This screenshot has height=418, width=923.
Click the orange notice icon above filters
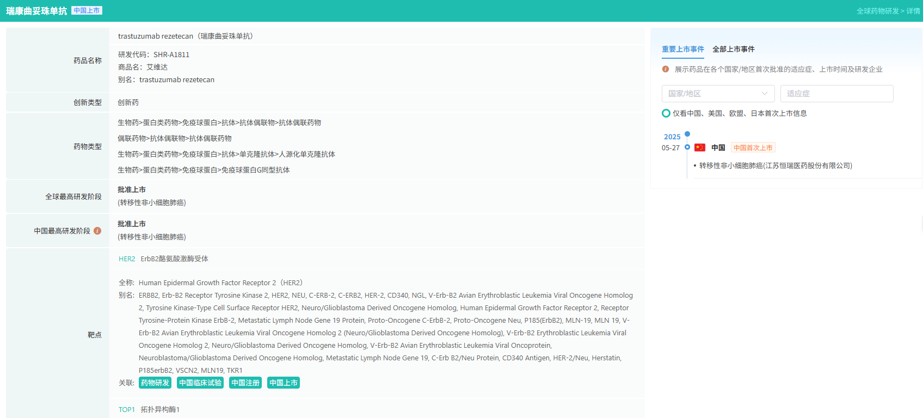tap(666, 69)
